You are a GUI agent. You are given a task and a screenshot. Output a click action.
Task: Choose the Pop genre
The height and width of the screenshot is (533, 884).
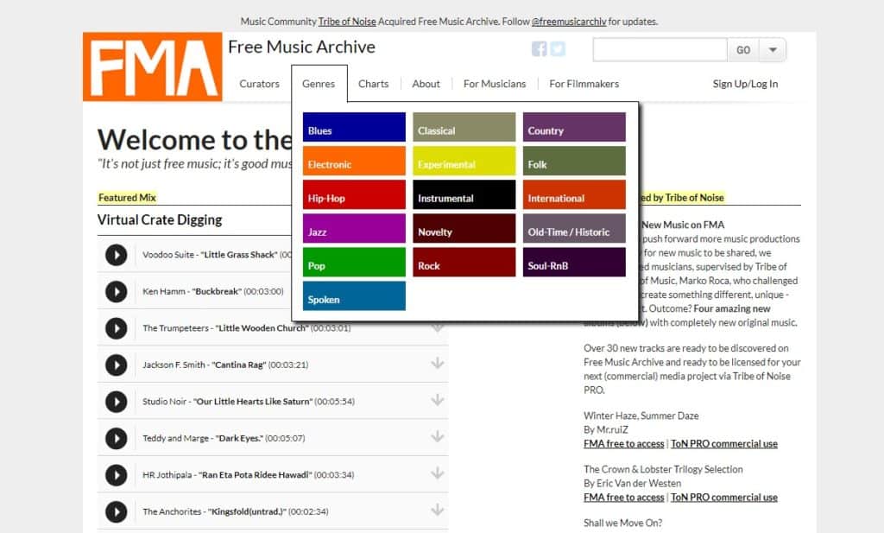click(x=354, y=263)
